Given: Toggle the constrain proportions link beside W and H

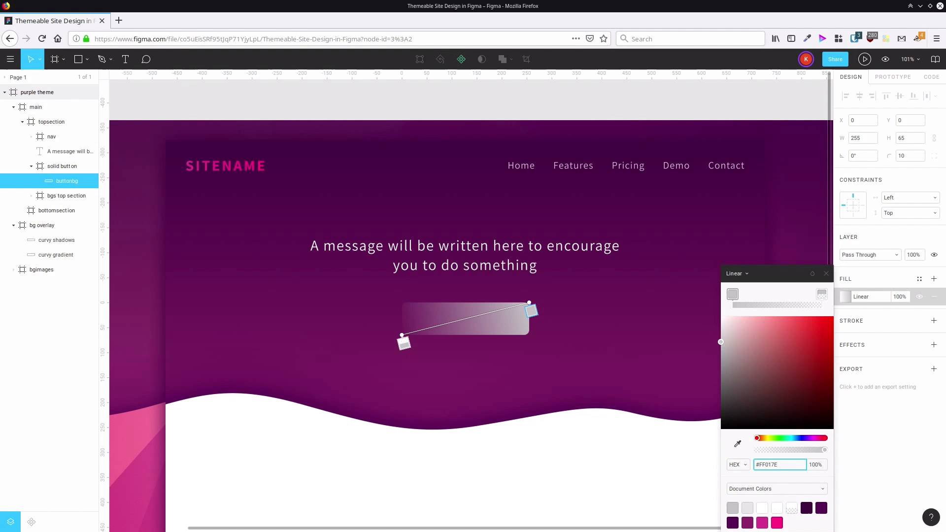Looking at the screenshot, I should click(x=935, y=138).
